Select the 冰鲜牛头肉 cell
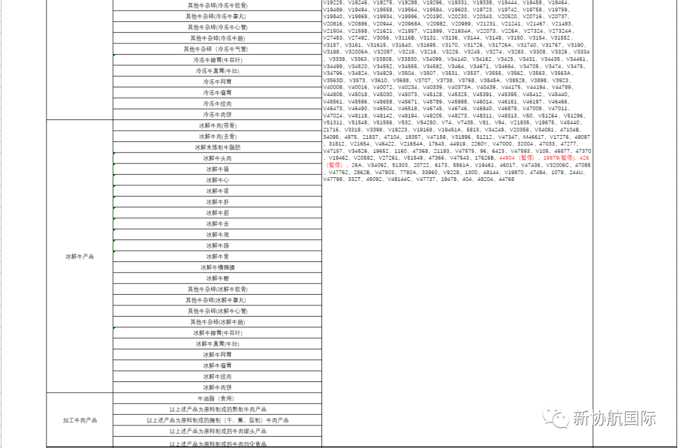The image size is (678, 448). (217, 158)
